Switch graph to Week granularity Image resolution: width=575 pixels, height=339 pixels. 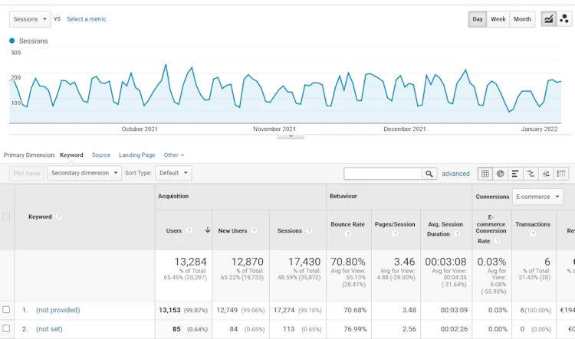pos(498,19)
